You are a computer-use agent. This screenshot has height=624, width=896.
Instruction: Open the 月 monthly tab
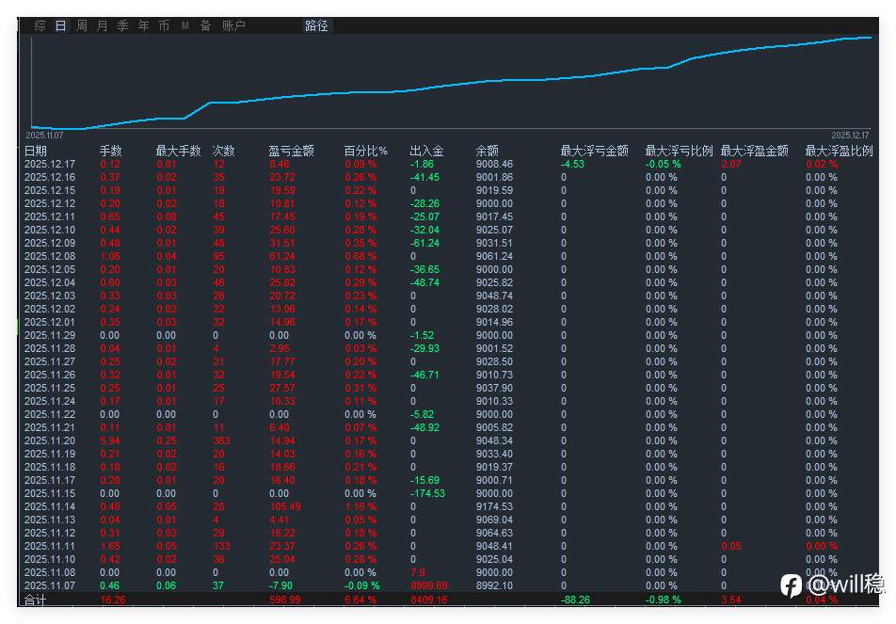pyautogui.click(x=102, y=25)
